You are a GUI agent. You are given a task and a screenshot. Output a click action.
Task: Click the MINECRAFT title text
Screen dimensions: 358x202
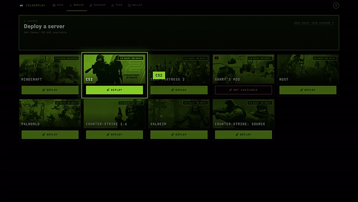[31, 80]
